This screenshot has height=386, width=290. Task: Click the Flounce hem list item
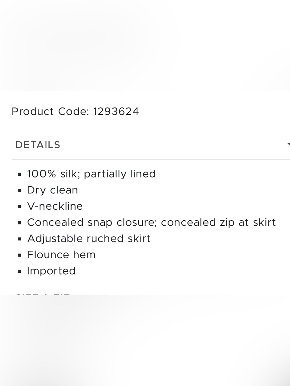pyautogui.click(x=61, y=255)
